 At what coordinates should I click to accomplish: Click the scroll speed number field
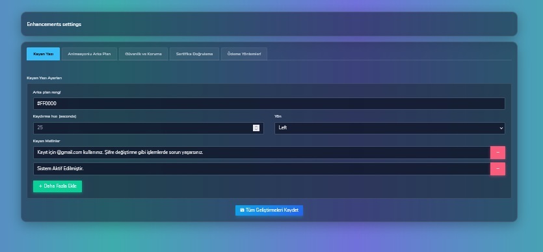148,128
